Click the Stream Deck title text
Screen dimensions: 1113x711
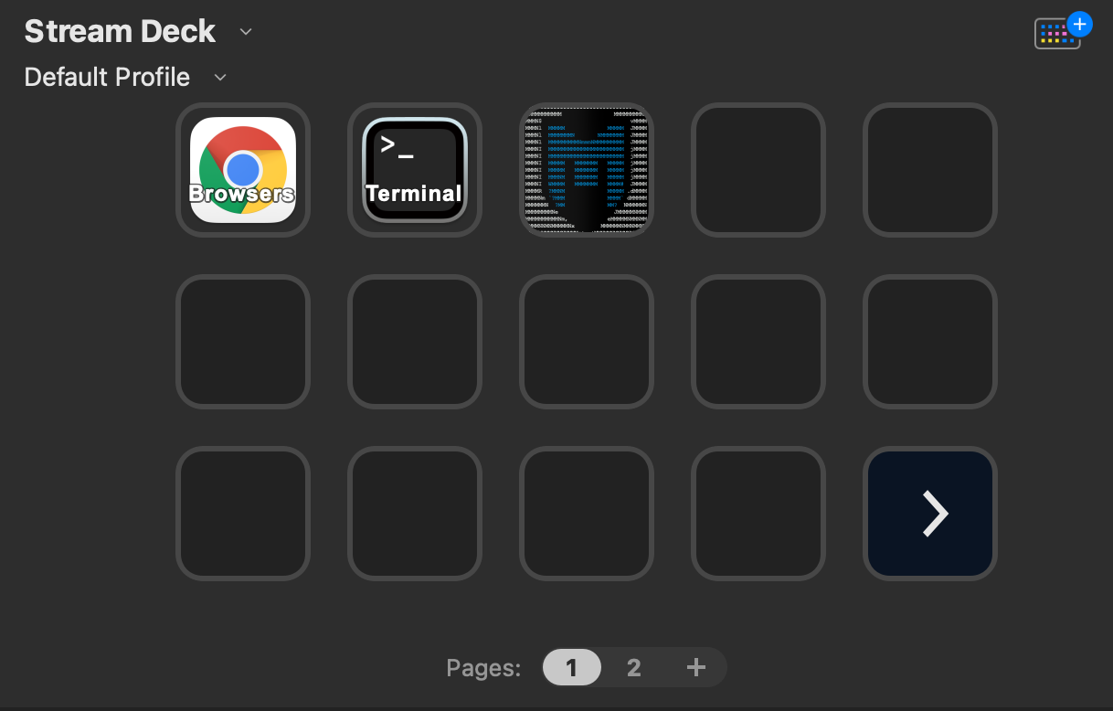click(x=120, y=31)
